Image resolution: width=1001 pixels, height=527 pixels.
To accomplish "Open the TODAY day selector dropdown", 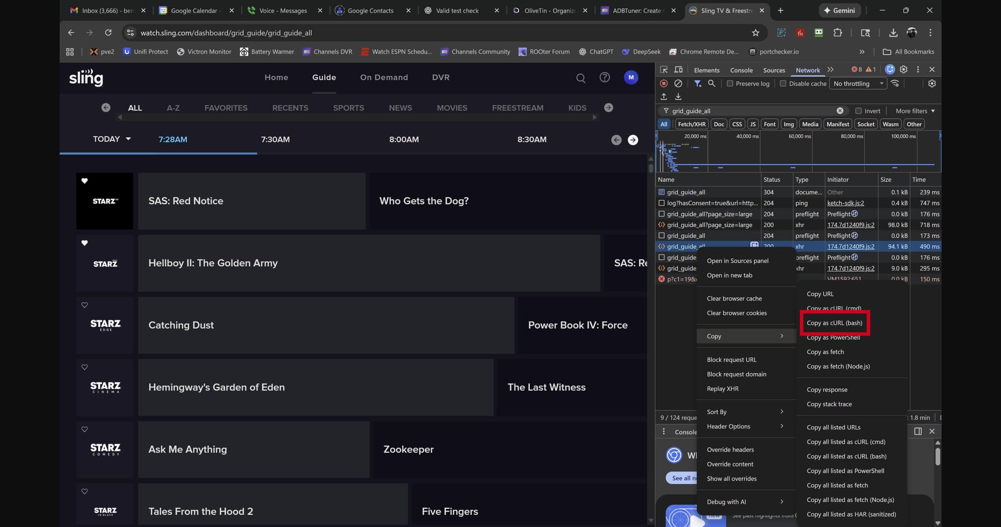I will click(112, 139).
